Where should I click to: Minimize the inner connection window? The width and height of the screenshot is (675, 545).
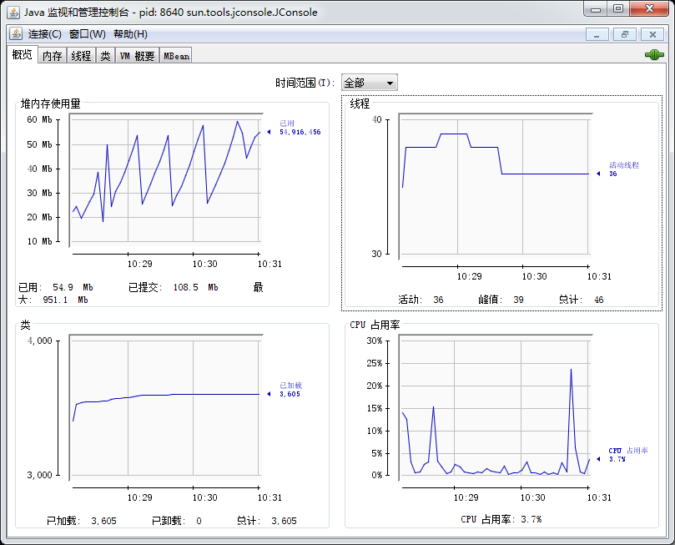tap(597, 34)
